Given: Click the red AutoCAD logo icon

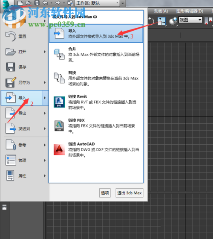Looking at the screenshot, I should (59, 149).
